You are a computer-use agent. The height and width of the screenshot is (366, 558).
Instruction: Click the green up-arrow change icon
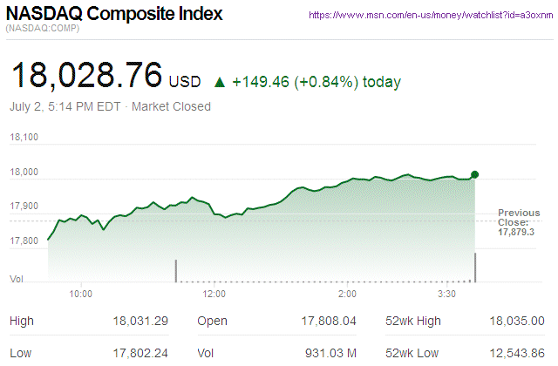pyautogui.click(x=220, y=83)
